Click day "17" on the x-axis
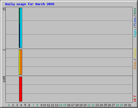 point(73,105)
